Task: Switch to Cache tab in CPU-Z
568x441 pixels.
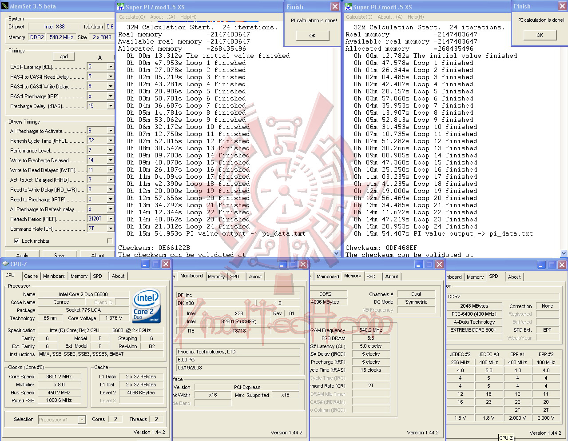Action: [x=31, y=276]
